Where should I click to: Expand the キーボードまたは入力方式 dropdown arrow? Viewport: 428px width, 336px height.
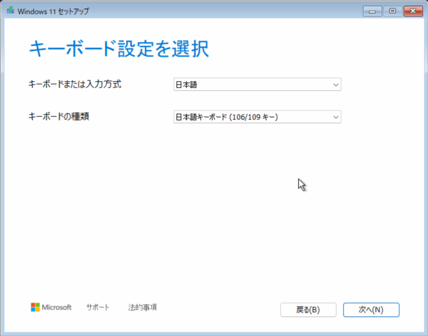pyautogui.click(x=335, y=85)
